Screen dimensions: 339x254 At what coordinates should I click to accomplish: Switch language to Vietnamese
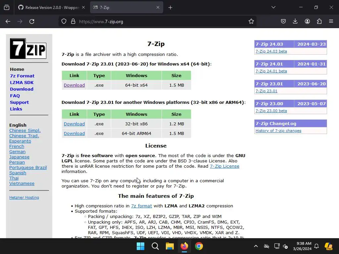22,183
